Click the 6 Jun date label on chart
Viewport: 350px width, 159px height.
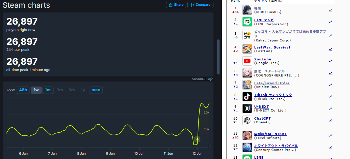pos(23,154)
